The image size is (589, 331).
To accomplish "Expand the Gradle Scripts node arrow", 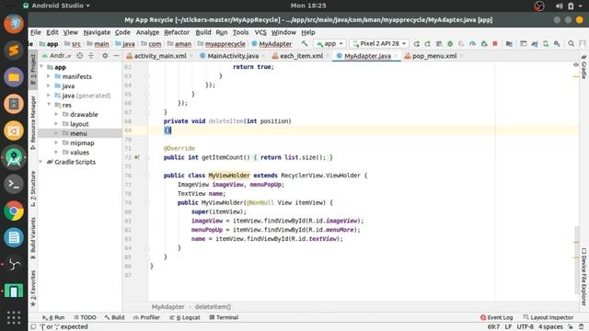I will coord(40,162).
